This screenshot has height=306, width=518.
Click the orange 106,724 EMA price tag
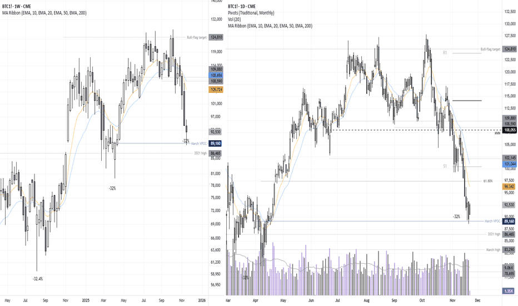coord(216,89)
